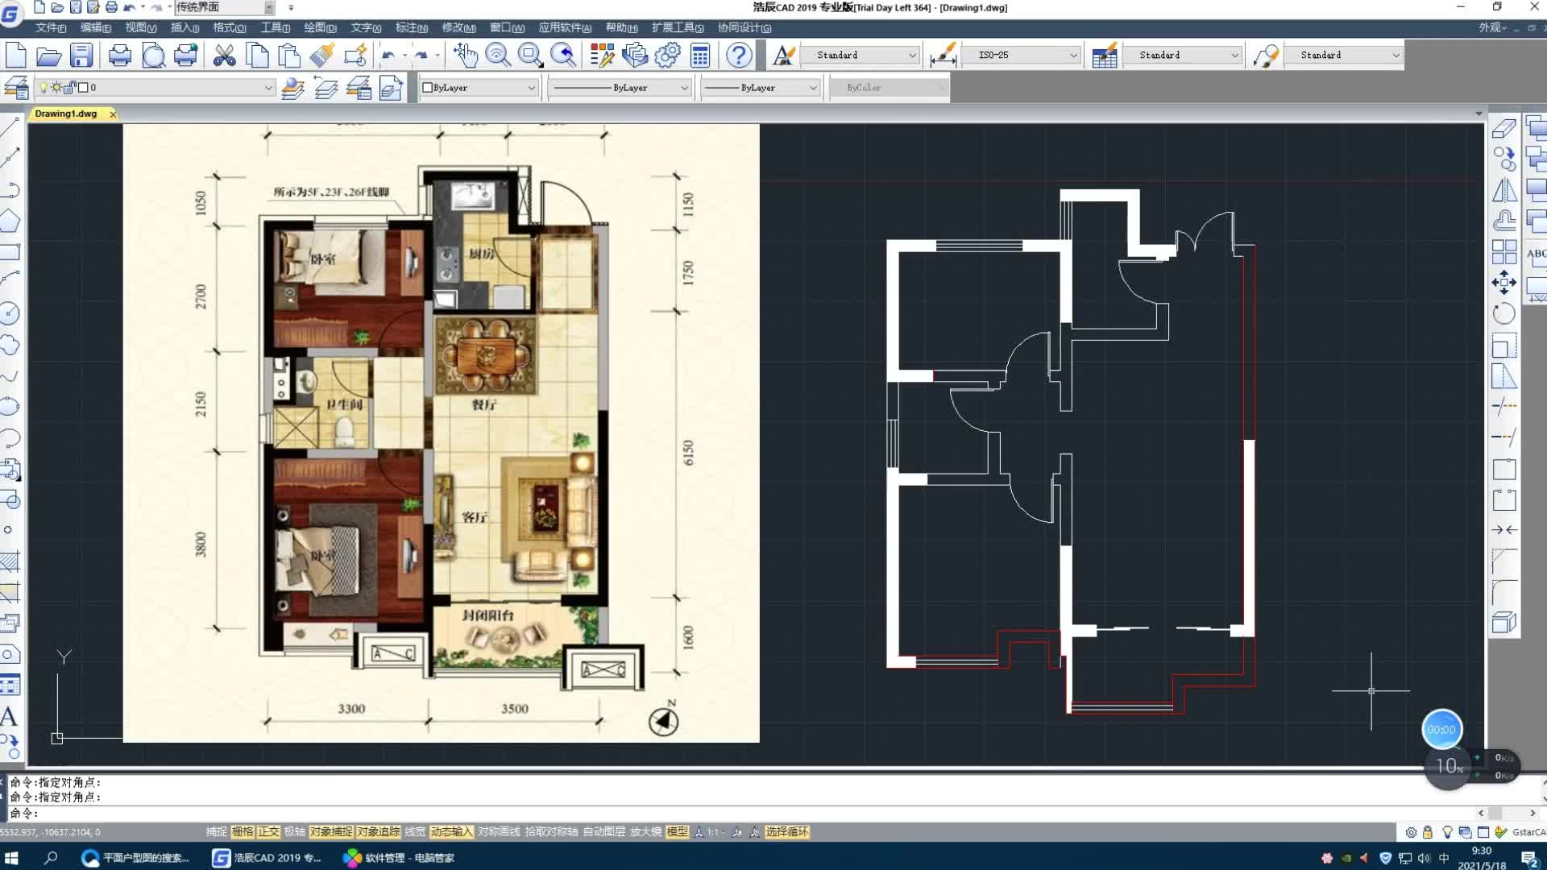
Task: Click the 外观 appearance button
Action: 1491,27
